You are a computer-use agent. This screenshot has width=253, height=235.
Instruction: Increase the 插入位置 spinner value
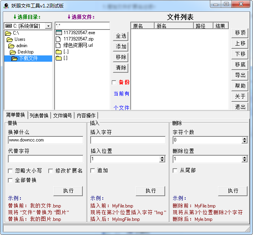162,157
